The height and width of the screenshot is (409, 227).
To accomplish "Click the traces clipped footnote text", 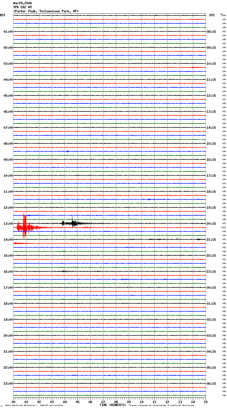I will [161, 405].
